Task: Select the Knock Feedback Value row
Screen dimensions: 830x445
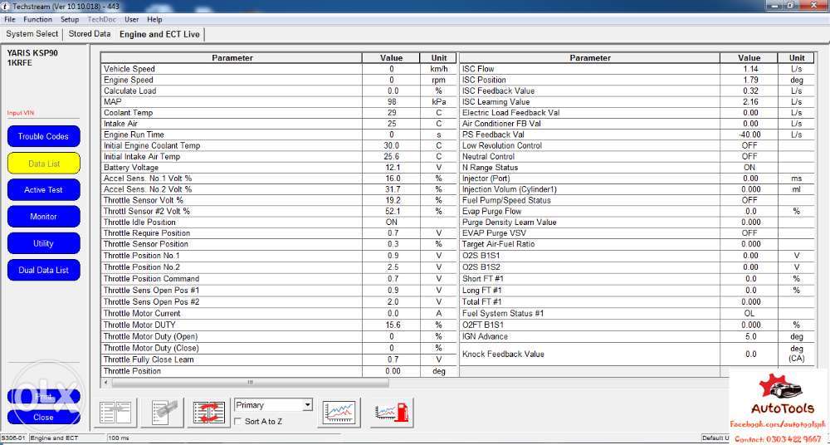Action: (637, 354)
